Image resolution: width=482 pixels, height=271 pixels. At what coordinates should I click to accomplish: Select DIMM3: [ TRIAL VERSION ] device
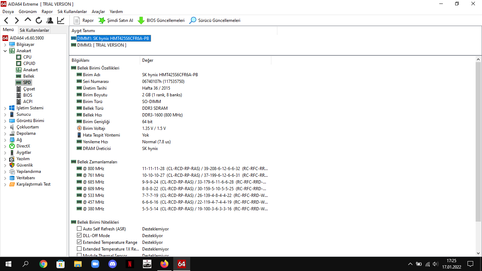(102, 45)
